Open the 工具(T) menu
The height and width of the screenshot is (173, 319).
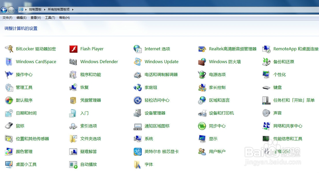coord(50,18)
